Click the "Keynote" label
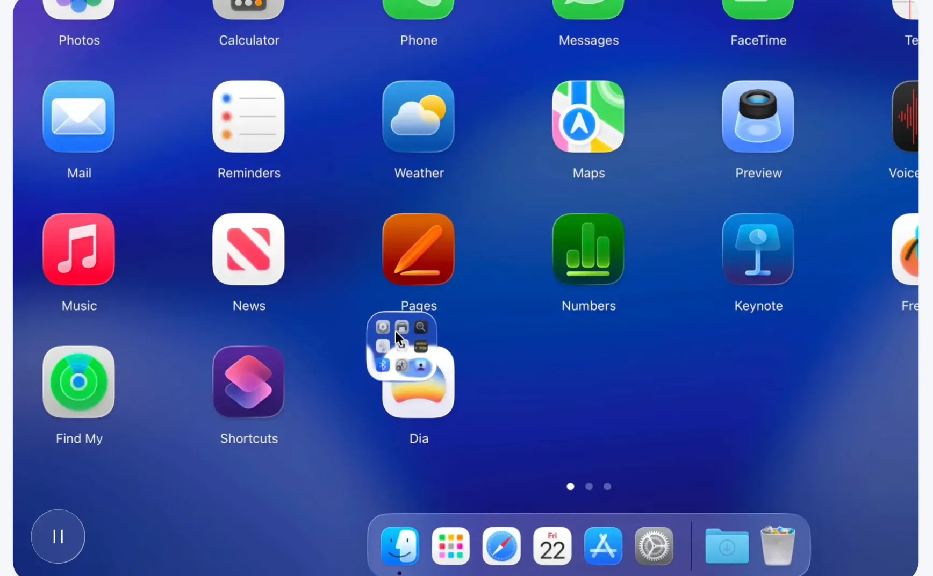 758,306
